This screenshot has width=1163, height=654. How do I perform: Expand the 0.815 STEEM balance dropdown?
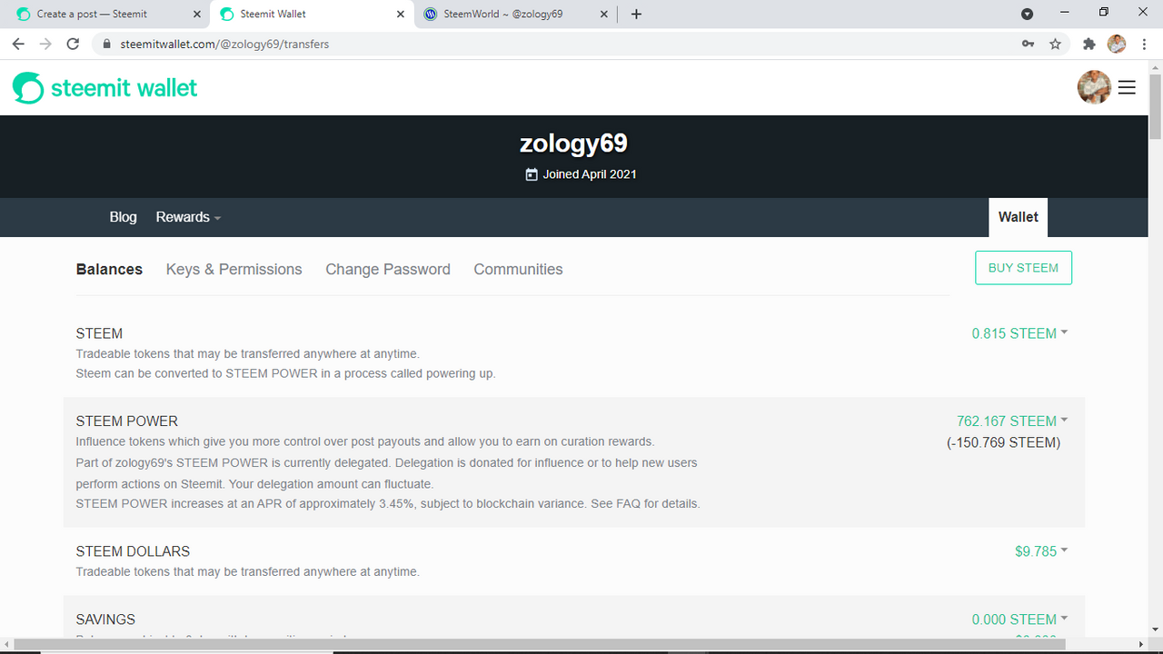click(x=1019, y=333)
